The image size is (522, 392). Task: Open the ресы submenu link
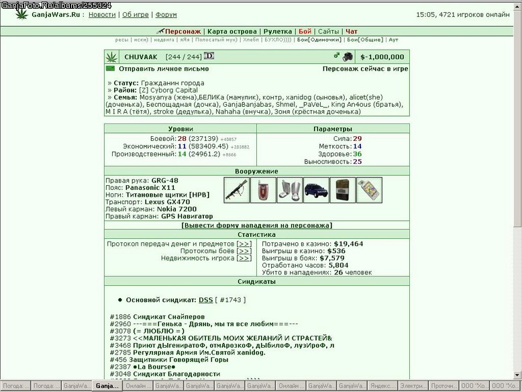click(x=121, y=40)
